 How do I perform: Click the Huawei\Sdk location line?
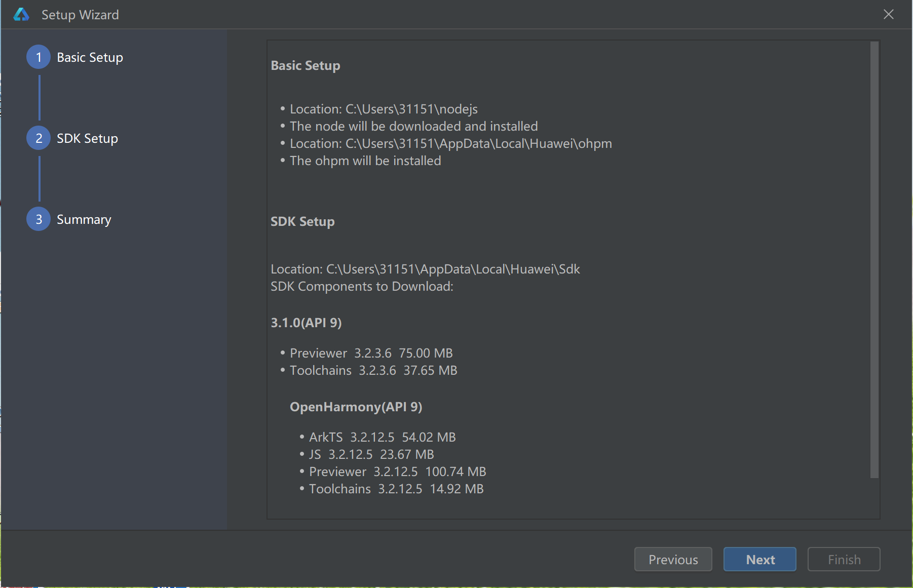(x=425, y=269)
